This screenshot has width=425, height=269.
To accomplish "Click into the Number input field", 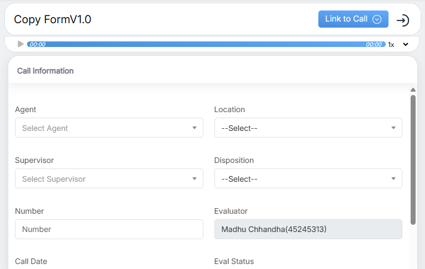I will click(x=109, y=229).
